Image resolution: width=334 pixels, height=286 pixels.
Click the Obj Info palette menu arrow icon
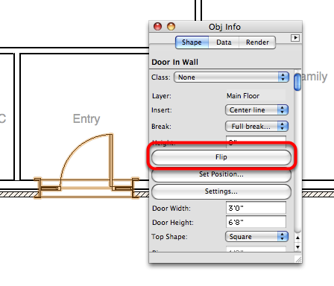(x=295, y=38)
